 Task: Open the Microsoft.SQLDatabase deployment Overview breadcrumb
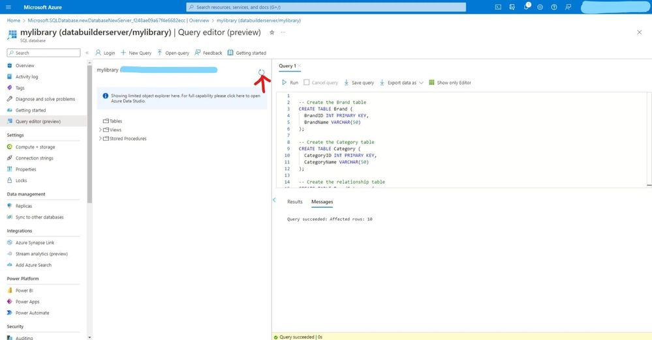119,20
